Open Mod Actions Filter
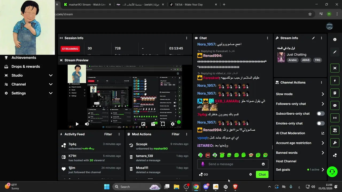Image resolution: width=342 pixels, height=192 pixels. pos(175,134)
